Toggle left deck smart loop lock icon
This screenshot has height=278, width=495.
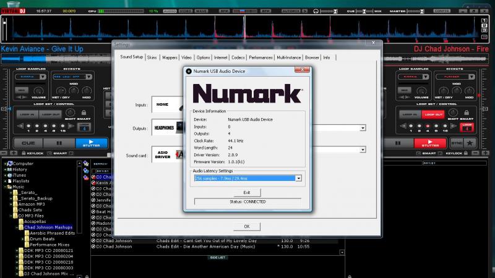pyautogui.click(x=84, y=112)
